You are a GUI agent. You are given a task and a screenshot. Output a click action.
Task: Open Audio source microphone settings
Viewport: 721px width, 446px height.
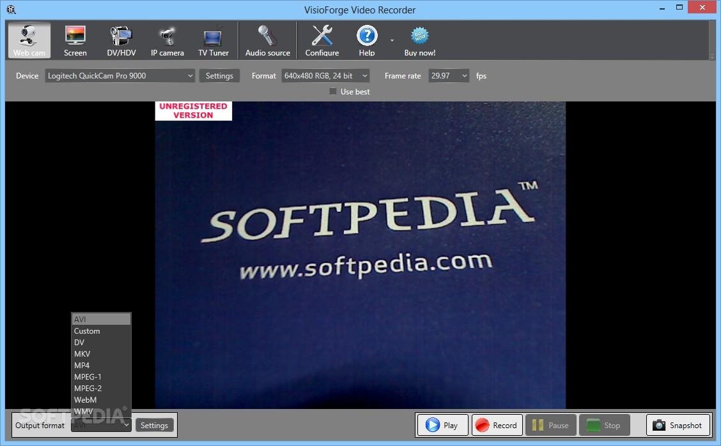(x=268, y=40)
